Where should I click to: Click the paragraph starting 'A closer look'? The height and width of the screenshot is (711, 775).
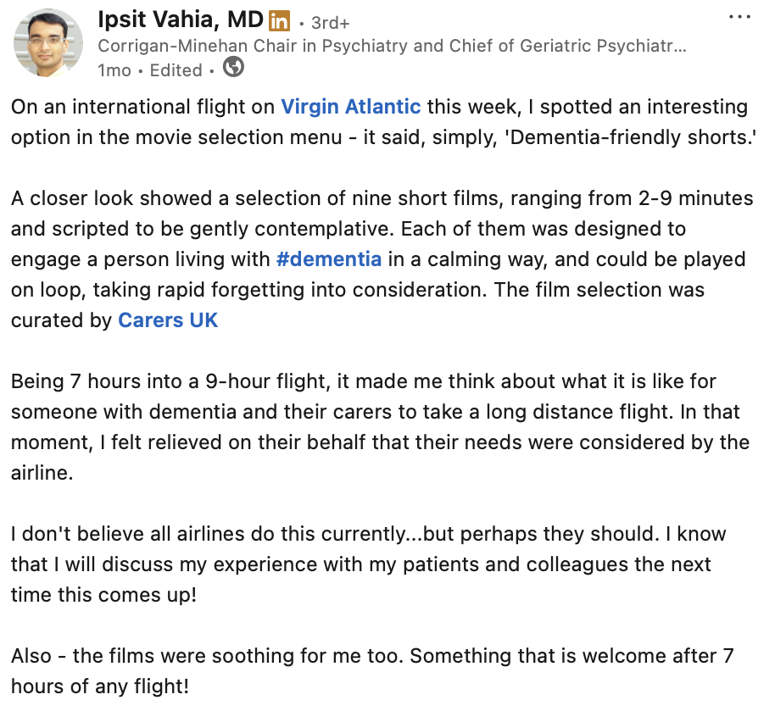[382, 259]
